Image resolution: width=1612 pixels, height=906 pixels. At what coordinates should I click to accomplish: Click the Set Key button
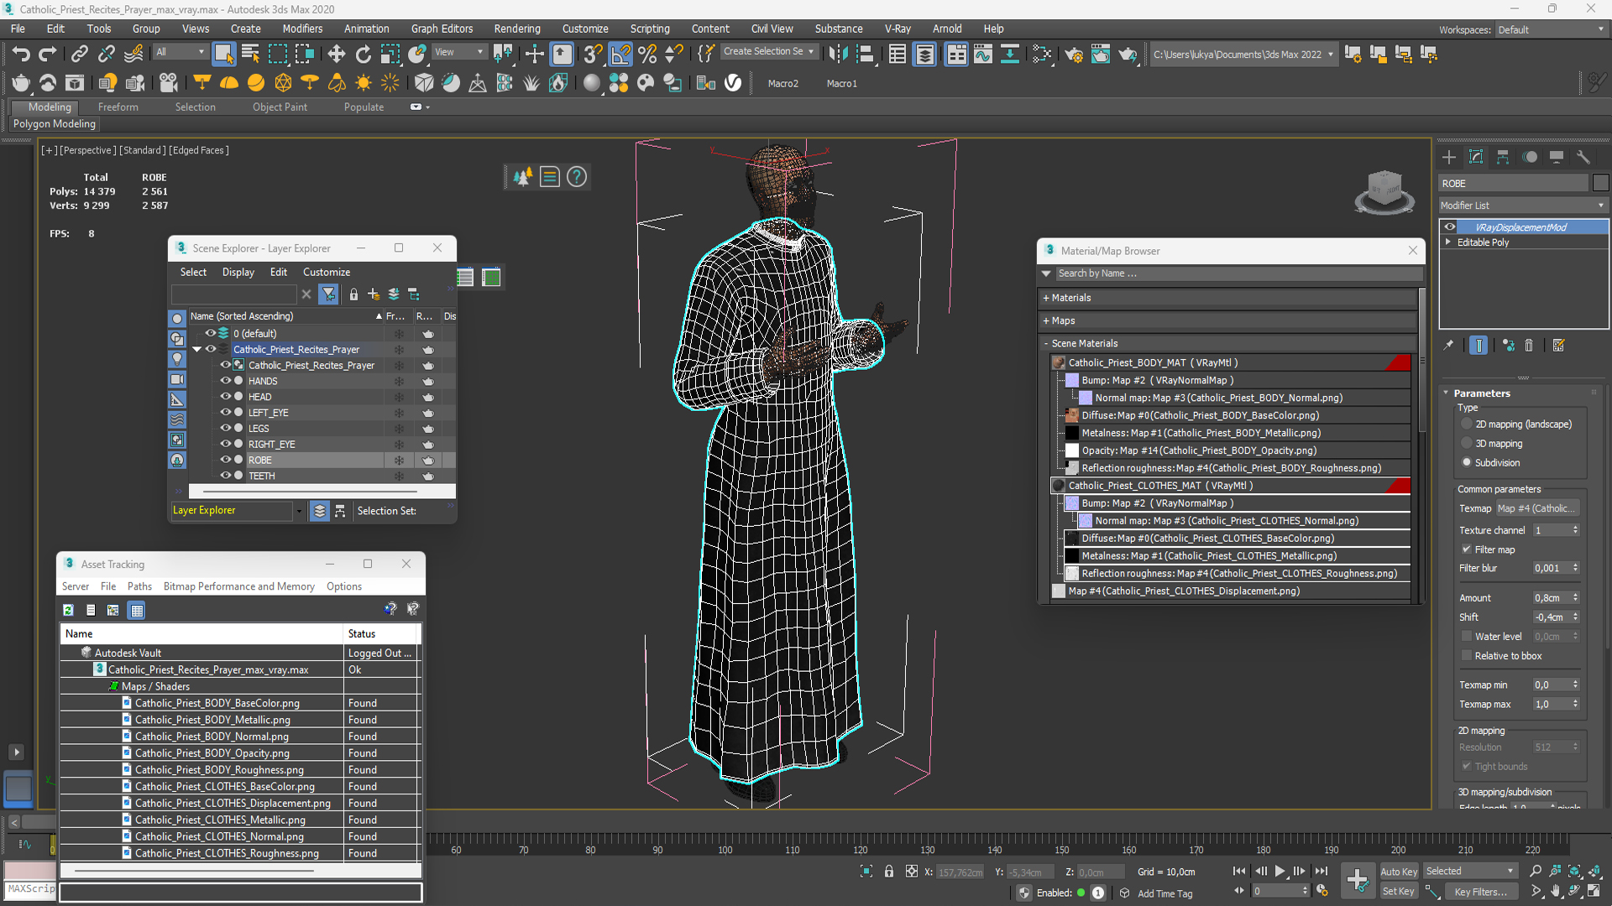(x=1399, y=892)
